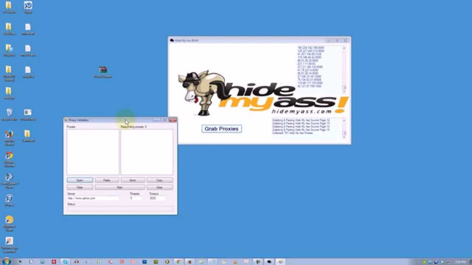
Task: Click scroll-down arrow of the grabbing log box
Action: click(x=344, y=137)
